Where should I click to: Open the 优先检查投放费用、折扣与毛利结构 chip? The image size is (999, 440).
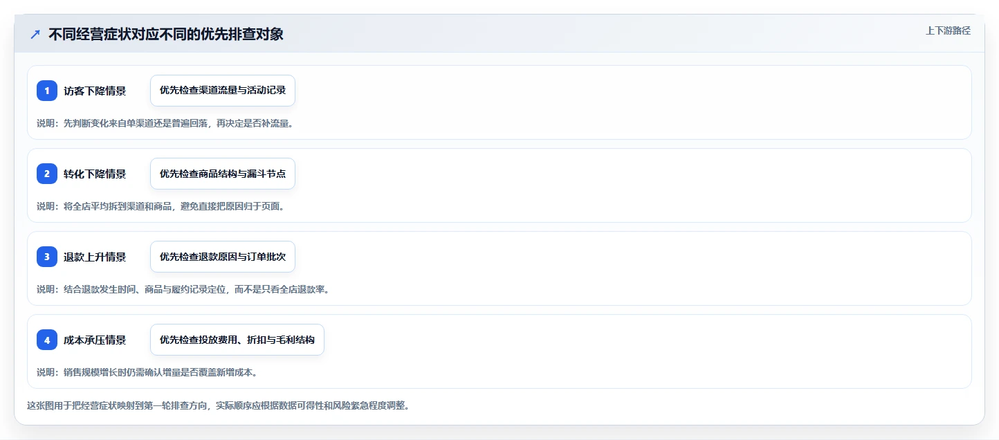coord(237,340)
